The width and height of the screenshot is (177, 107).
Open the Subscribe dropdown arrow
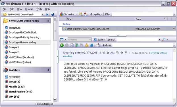[76, 14]
